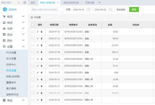Open the column settings gear icon
Image resolution: width=155 pixels, height=105 pixels.
[x=32, y=17]
